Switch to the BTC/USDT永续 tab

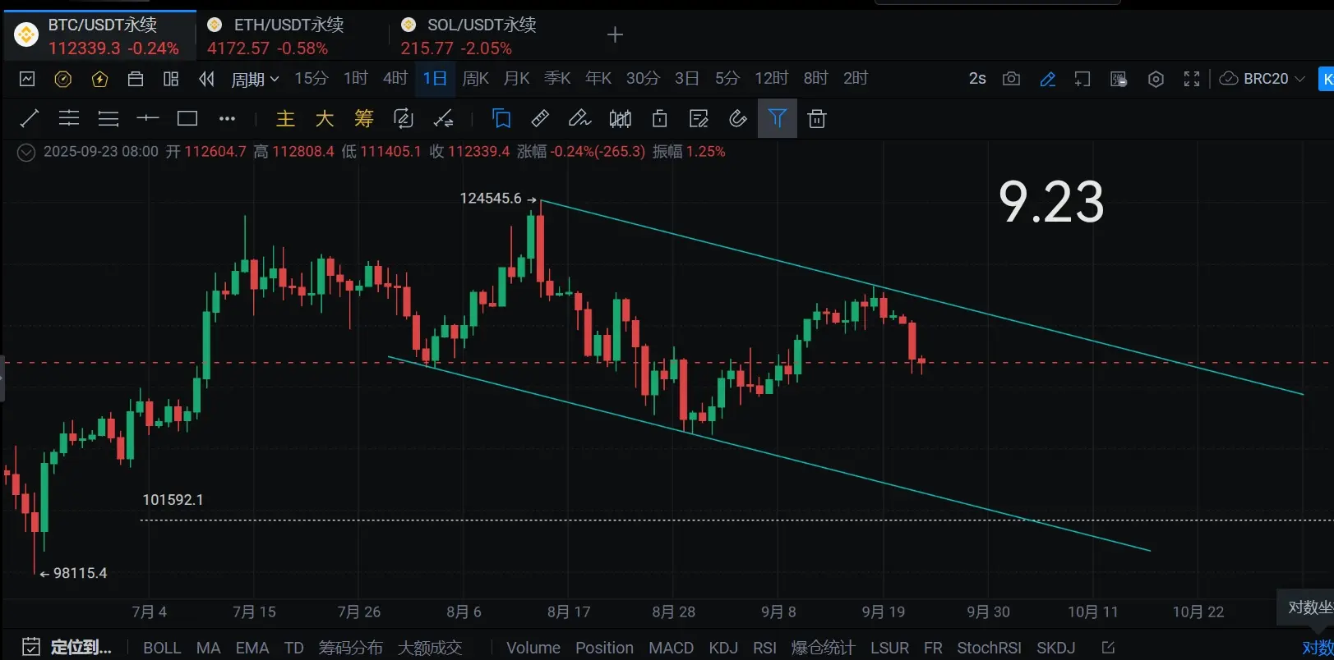point(99,37)
